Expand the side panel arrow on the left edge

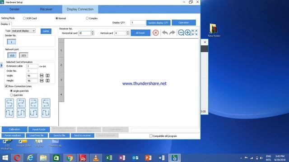coord(2,65)
